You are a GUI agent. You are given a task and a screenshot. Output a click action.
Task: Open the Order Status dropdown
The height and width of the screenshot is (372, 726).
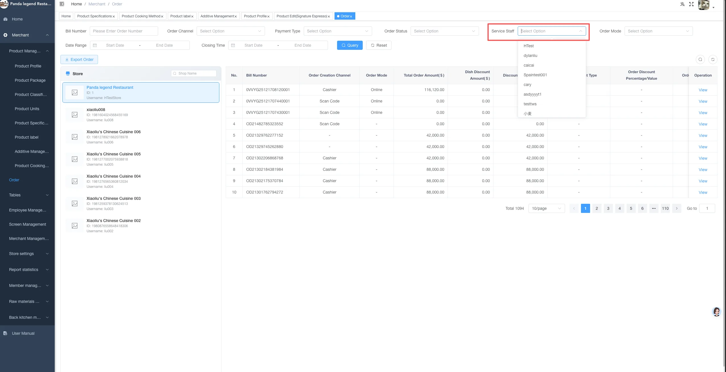444,31
